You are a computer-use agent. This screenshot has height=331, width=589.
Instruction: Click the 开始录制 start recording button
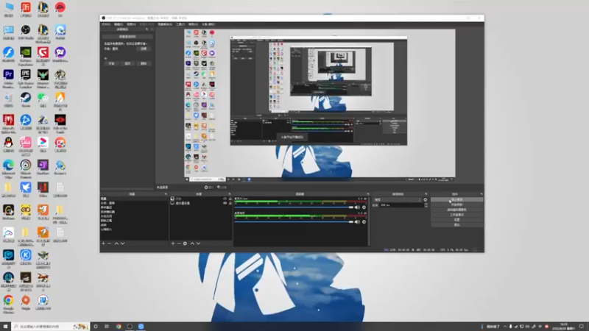click(456, 204)
